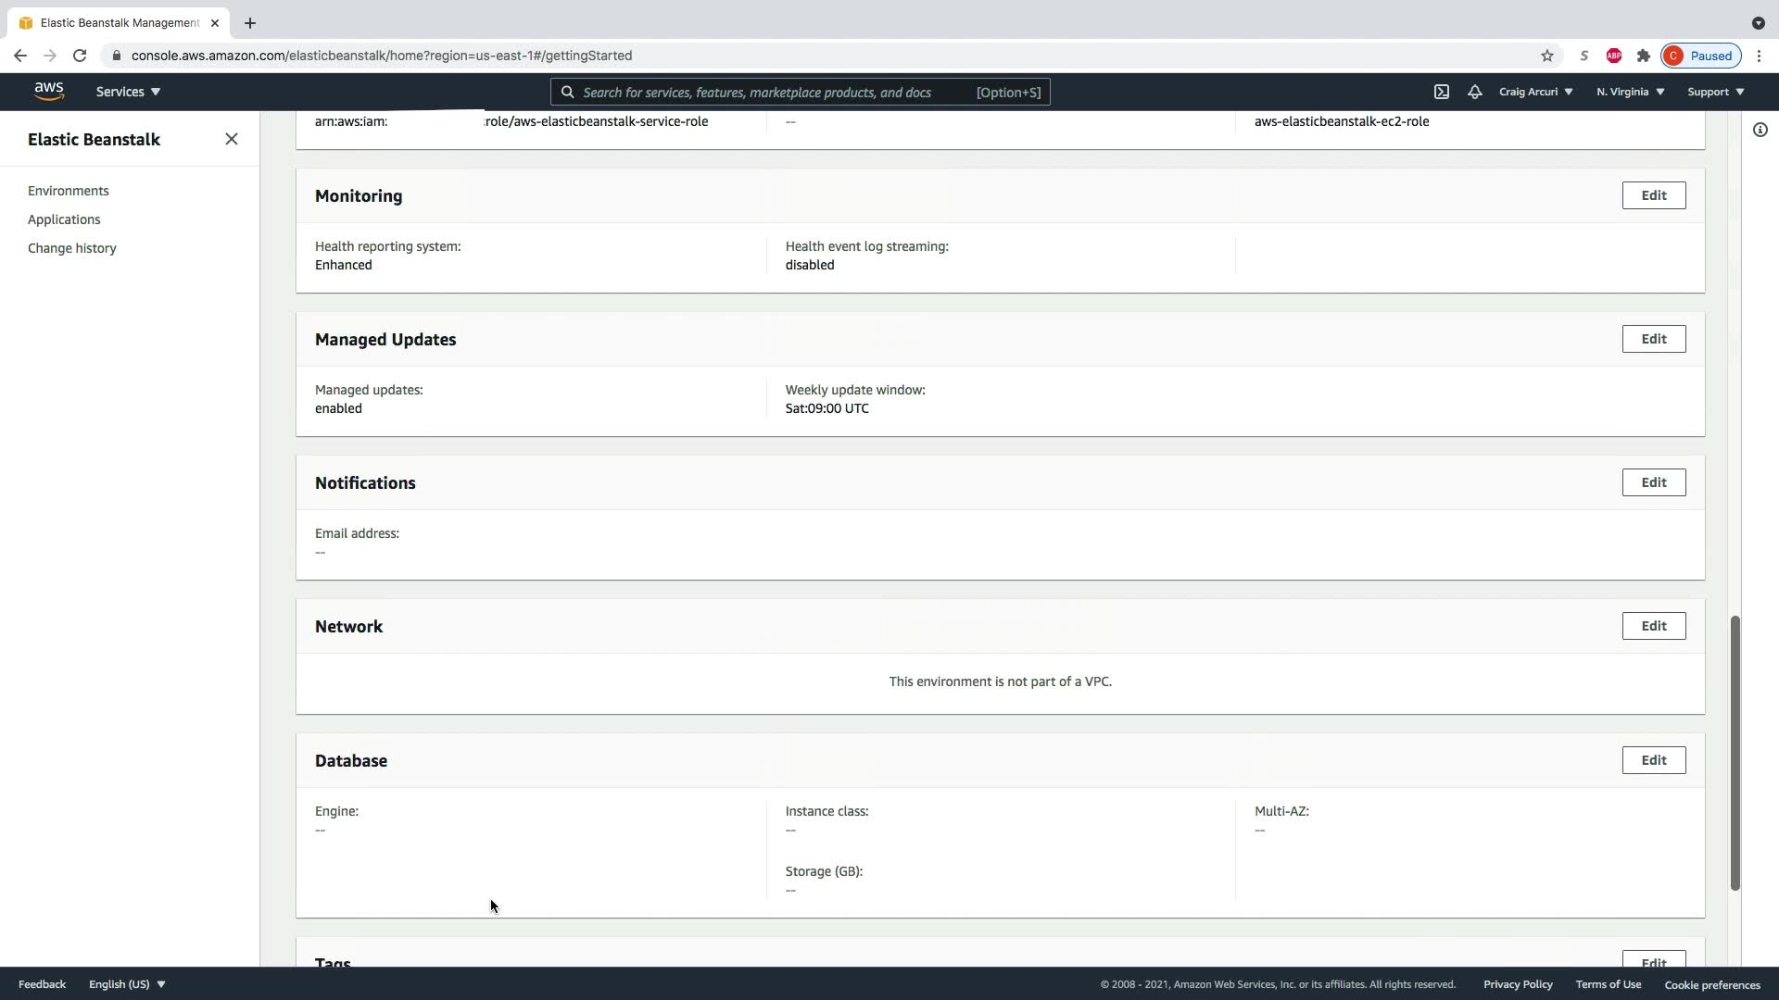Open the English (US) language selector
Viewport: 1779px width, 1000px height.
[127, 984]
